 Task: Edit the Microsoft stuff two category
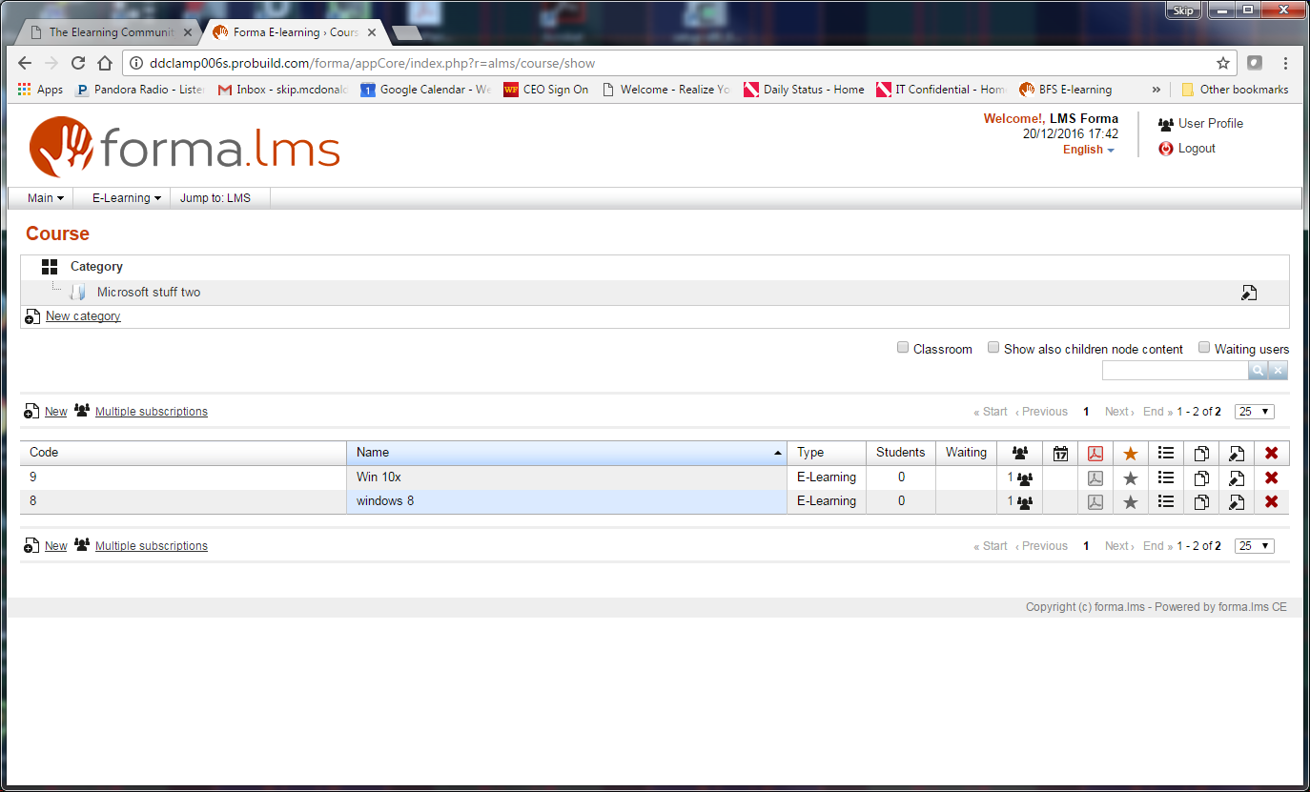(x=1249, y=294)
